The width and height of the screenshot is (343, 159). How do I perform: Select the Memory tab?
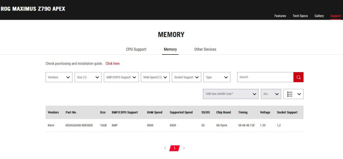click(x=170, y=49)
